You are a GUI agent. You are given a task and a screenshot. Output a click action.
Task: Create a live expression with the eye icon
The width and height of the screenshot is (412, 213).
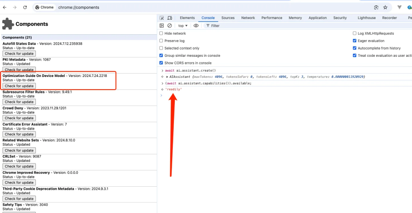pyautogui.click(x=196, y=26)
